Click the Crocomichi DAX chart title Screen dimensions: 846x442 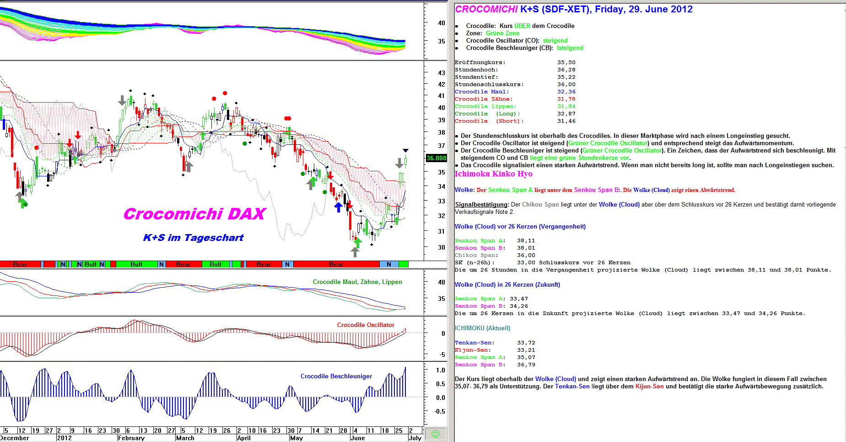(194, 214)
